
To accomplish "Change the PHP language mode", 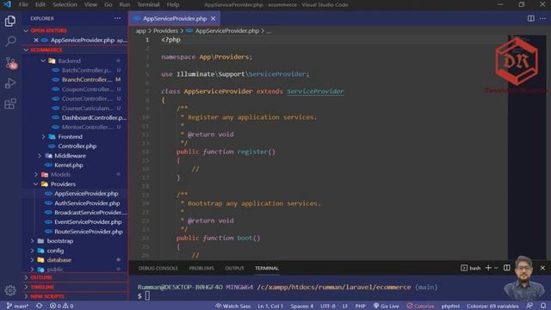I will tap(360, 306).
